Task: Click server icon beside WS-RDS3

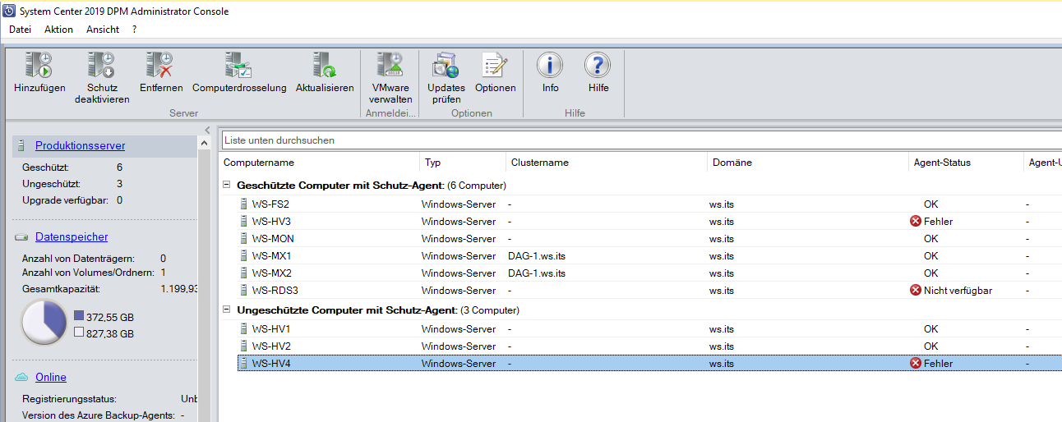Action: point(243,291)
